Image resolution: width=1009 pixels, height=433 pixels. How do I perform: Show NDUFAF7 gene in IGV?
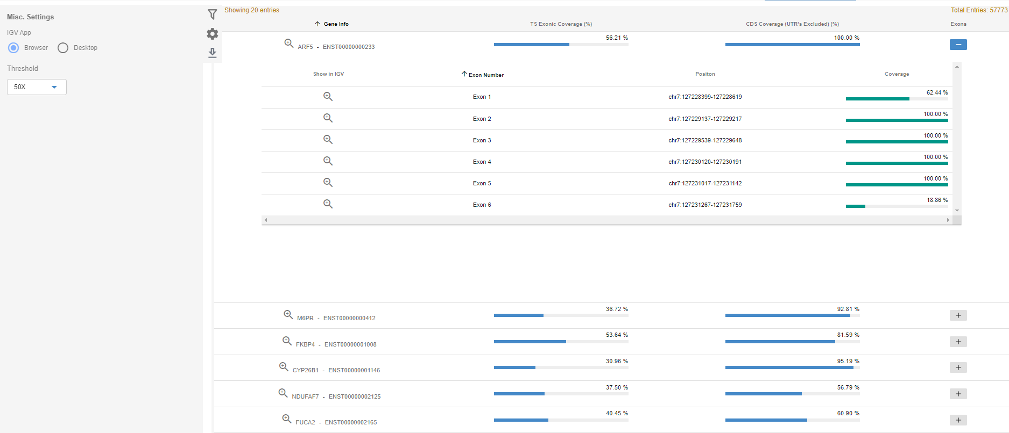point(283,393)
